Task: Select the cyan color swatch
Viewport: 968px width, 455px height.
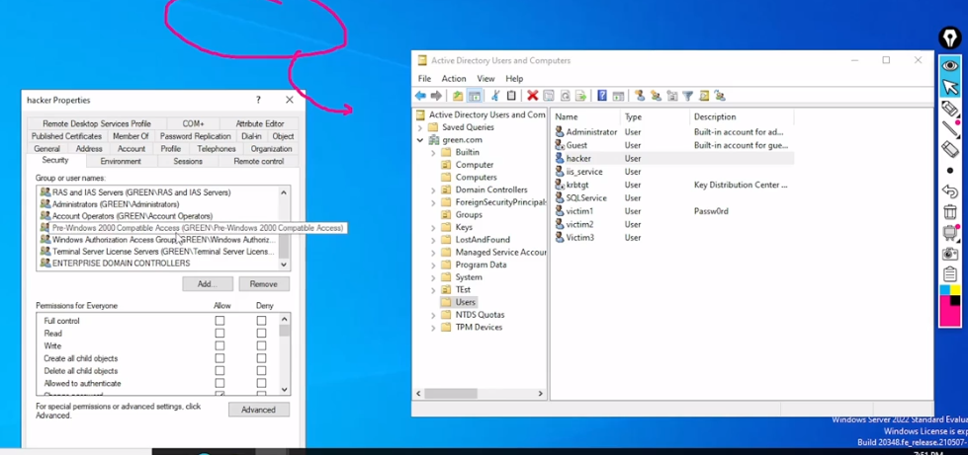Action: 945,290
